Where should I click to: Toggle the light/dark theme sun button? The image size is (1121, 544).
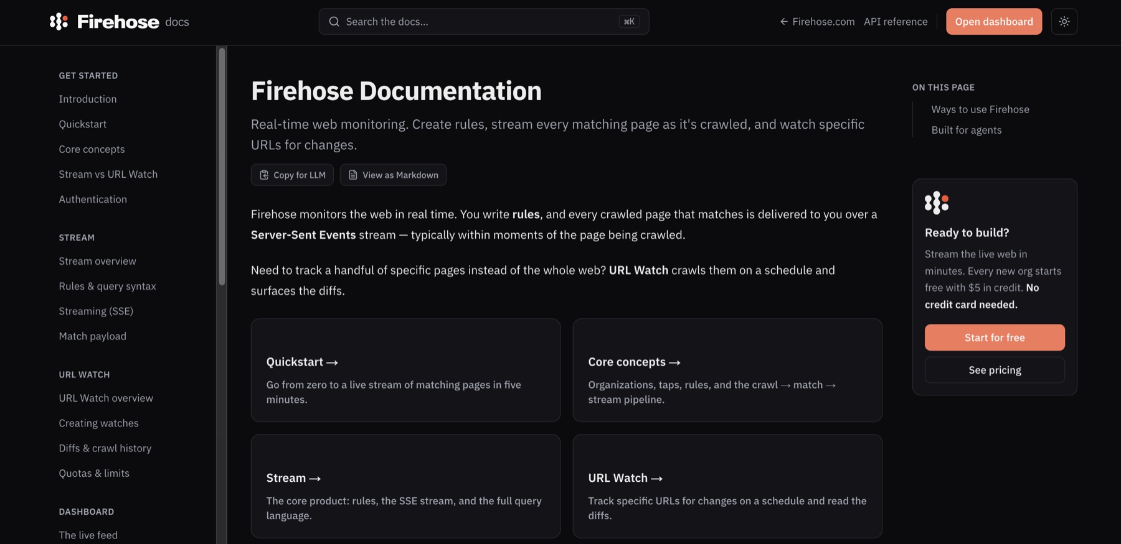[x=1064, y=22]
